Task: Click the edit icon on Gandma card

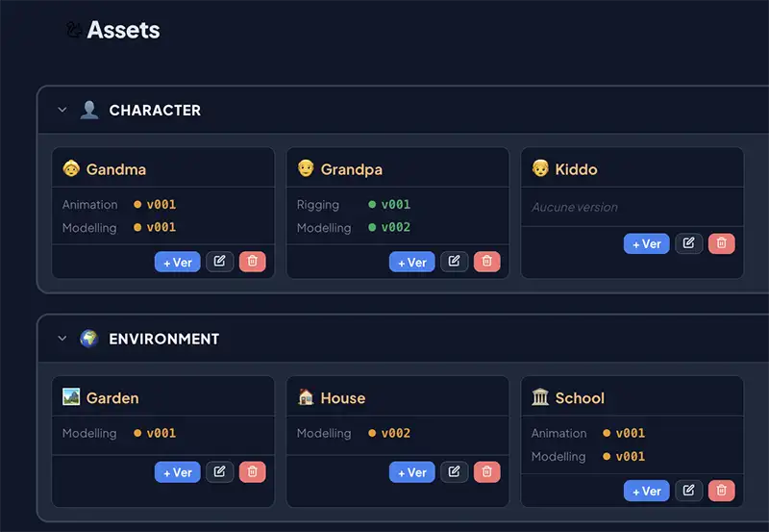Action: tap(220, 262)
